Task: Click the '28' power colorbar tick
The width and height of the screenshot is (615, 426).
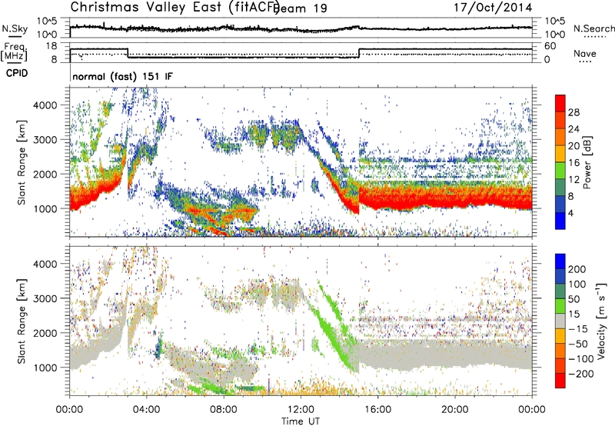Action: coord(573,112)
